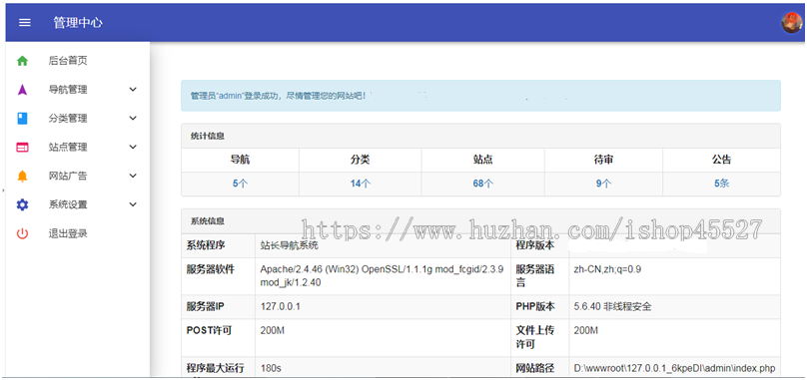Click the 站点 column header
Screen dimensions: 807x380
483,160
